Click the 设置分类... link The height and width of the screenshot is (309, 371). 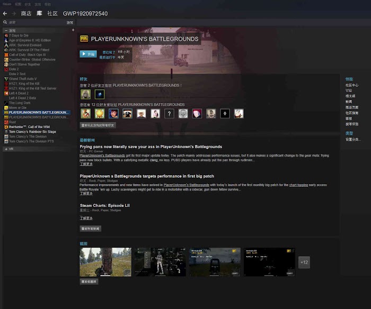(353, 139)
